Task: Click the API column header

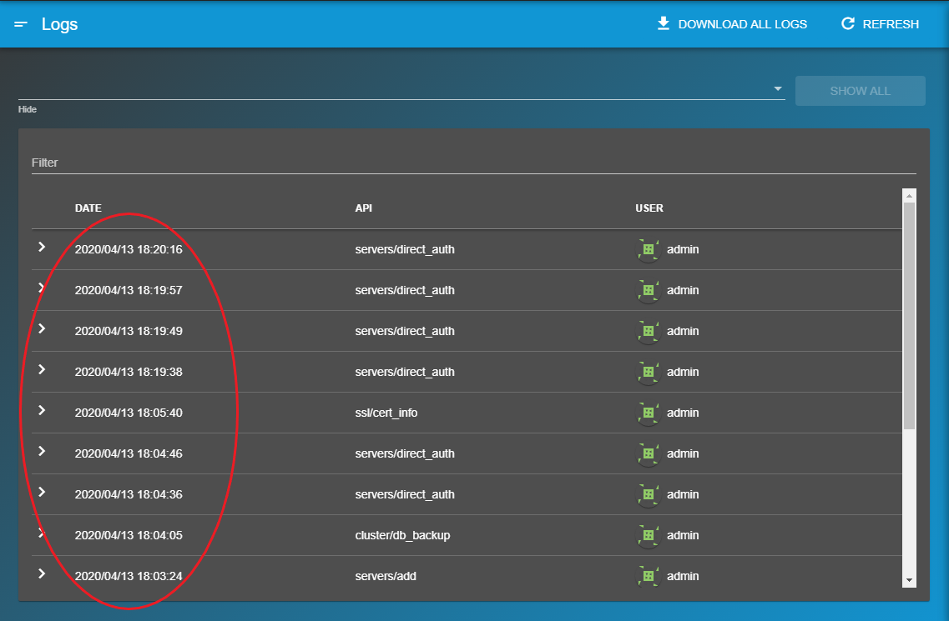Action: click(363, 208)
